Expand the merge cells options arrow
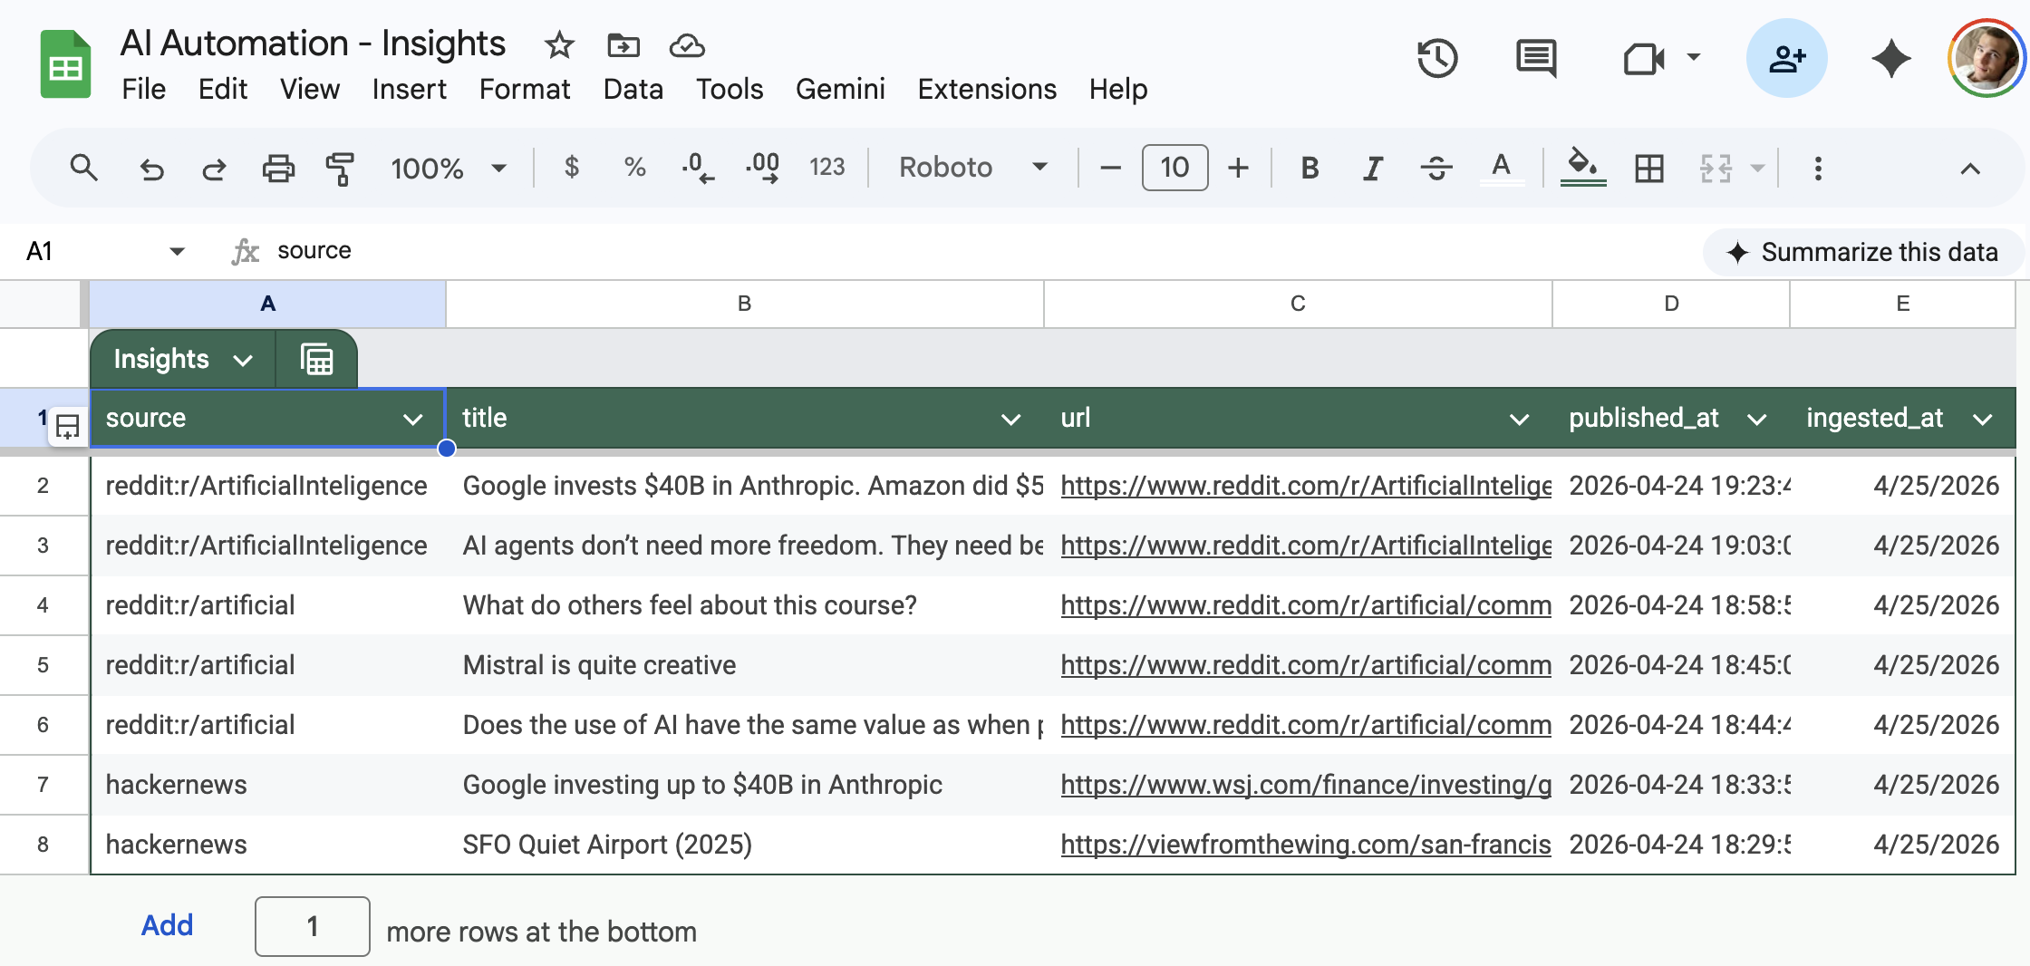 point(1757,169)
